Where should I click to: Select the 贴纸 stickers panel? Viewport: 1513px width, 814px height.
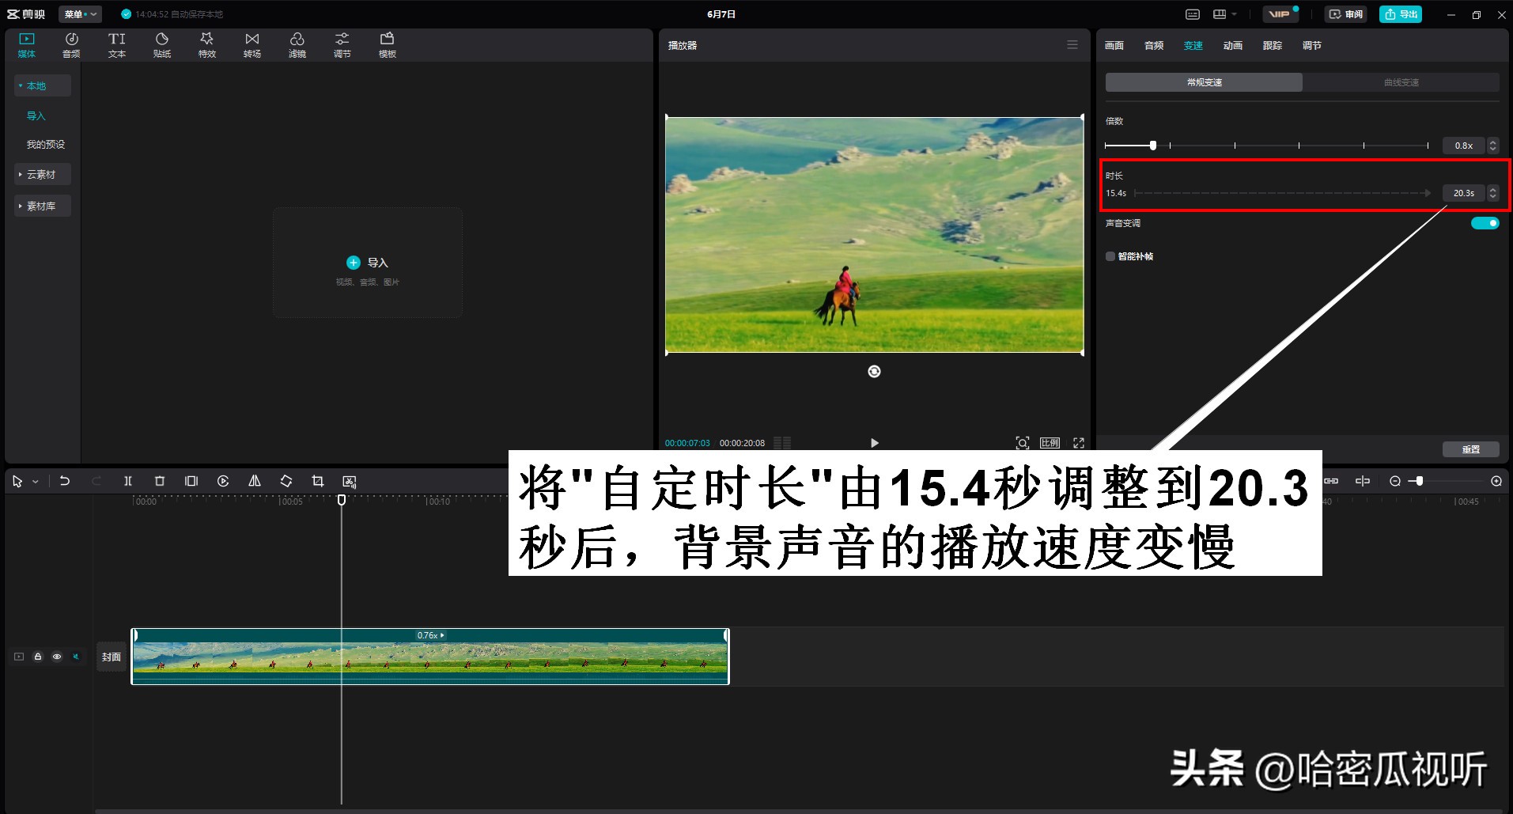tap(161, 44)
